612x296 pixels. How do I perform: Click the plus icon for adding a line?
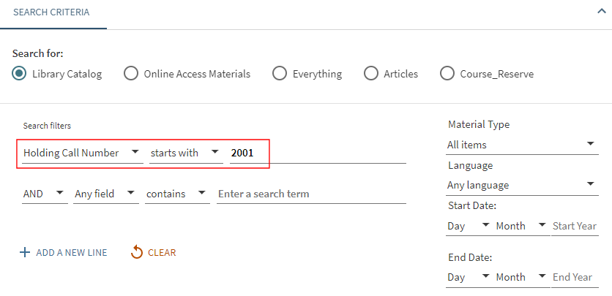click(25, 253)
